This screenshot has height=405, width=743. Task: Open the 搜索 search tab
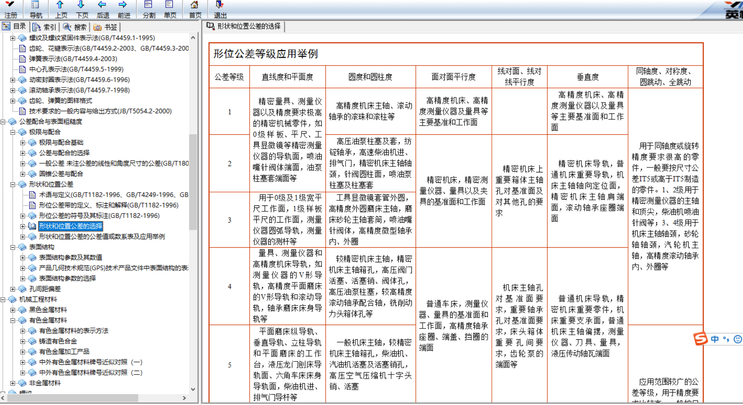point(75,27)
